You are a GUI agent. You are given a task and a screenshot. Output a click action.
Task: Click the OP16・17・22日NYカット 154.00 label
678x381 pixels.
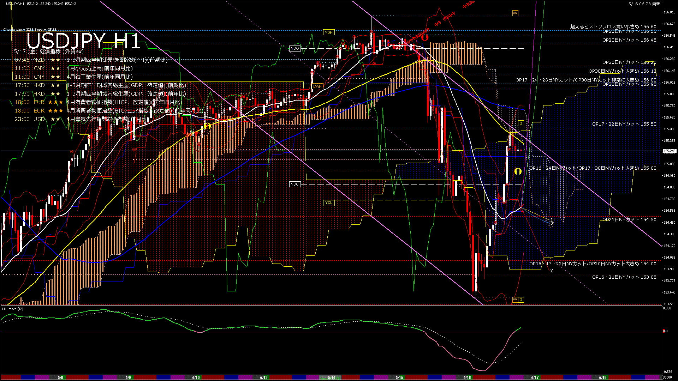click(x=593, y=264)
